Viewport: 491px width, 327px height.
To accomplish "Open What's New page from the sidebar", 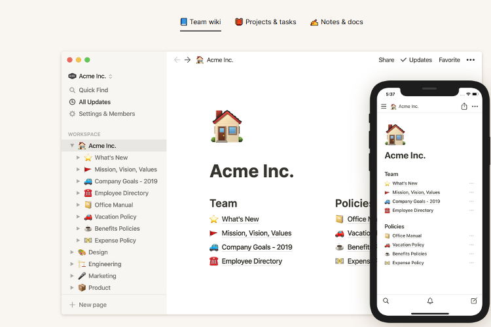I will point(111,158).
